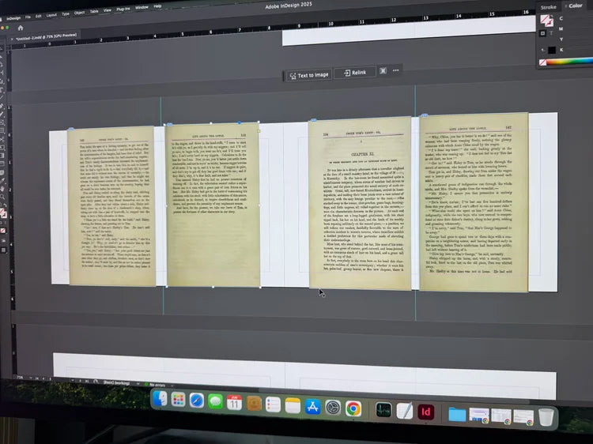Screen dimensions: 593x444
Task: Open the blue folder in the Dock
Action: point(457,415)
